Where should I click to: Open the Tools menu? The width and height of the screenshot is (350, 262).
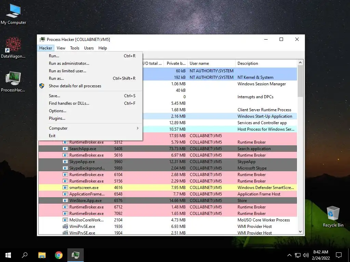(x=75, y=48)
